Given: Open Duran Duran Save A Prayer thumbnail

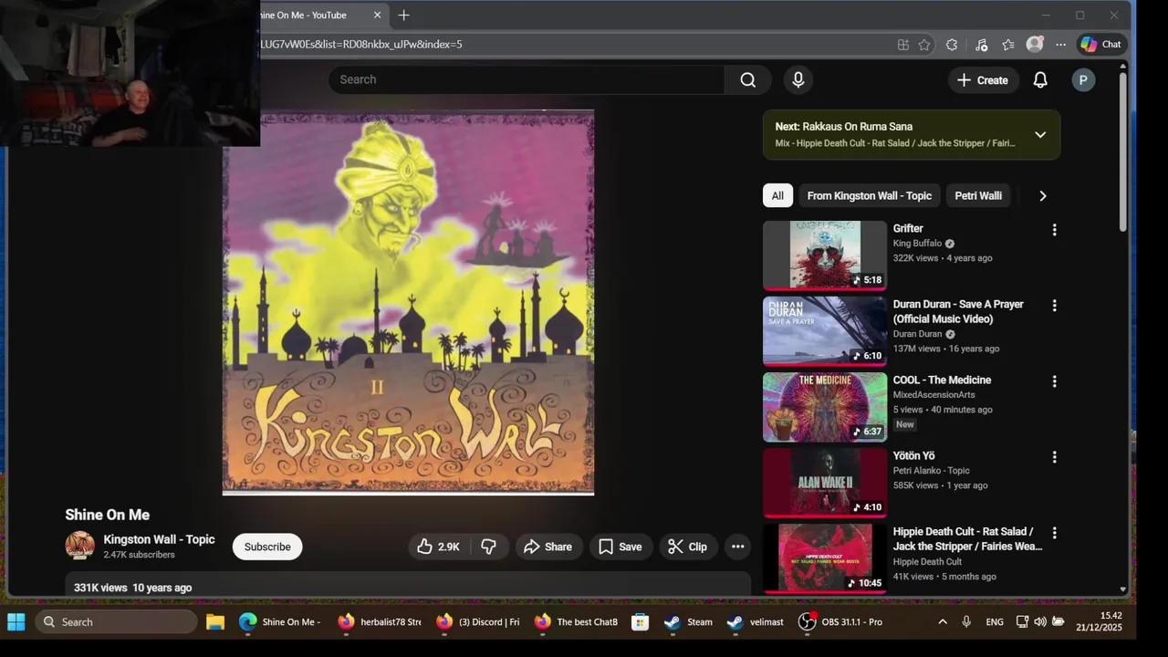Looking at the screenshot, I should point(825,331).
